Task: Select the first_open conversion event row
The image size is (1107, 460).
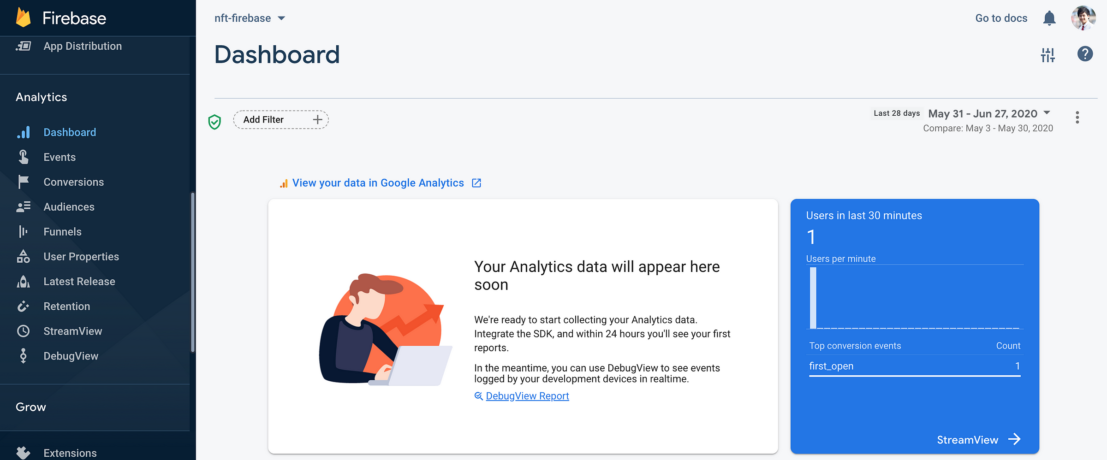Action: [x=915, y=366]
